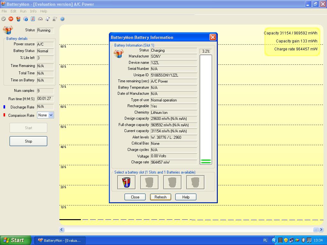Screen dimensions: 327x245
Task: Click the '% Life left' field showing 3
Action: coord(45,58)
